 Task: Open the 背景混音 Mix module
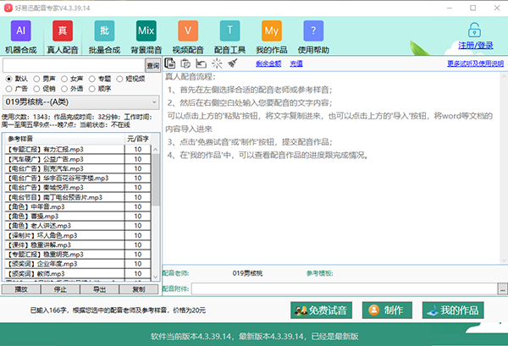[x=146, y=37]
